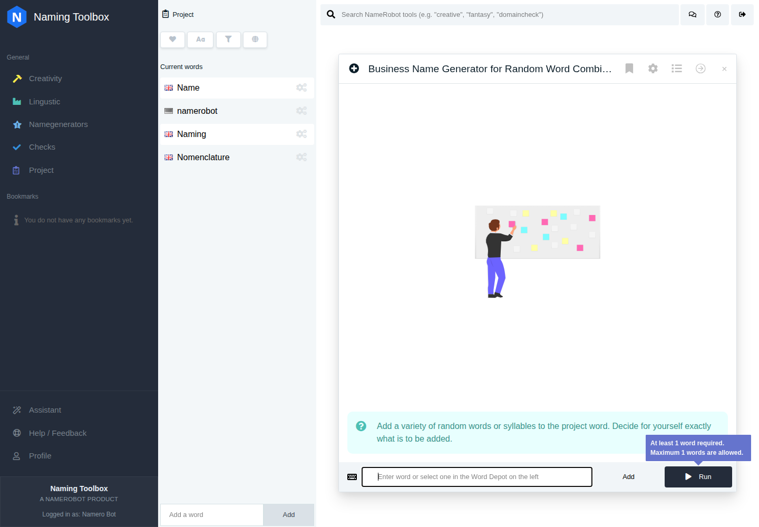
Task: Click the logout icon
Action: (742, 15)
